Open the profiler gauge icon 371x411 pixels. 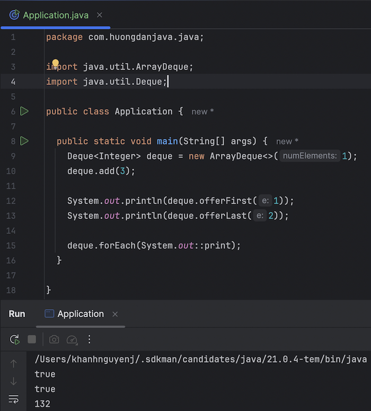point(72,339)
